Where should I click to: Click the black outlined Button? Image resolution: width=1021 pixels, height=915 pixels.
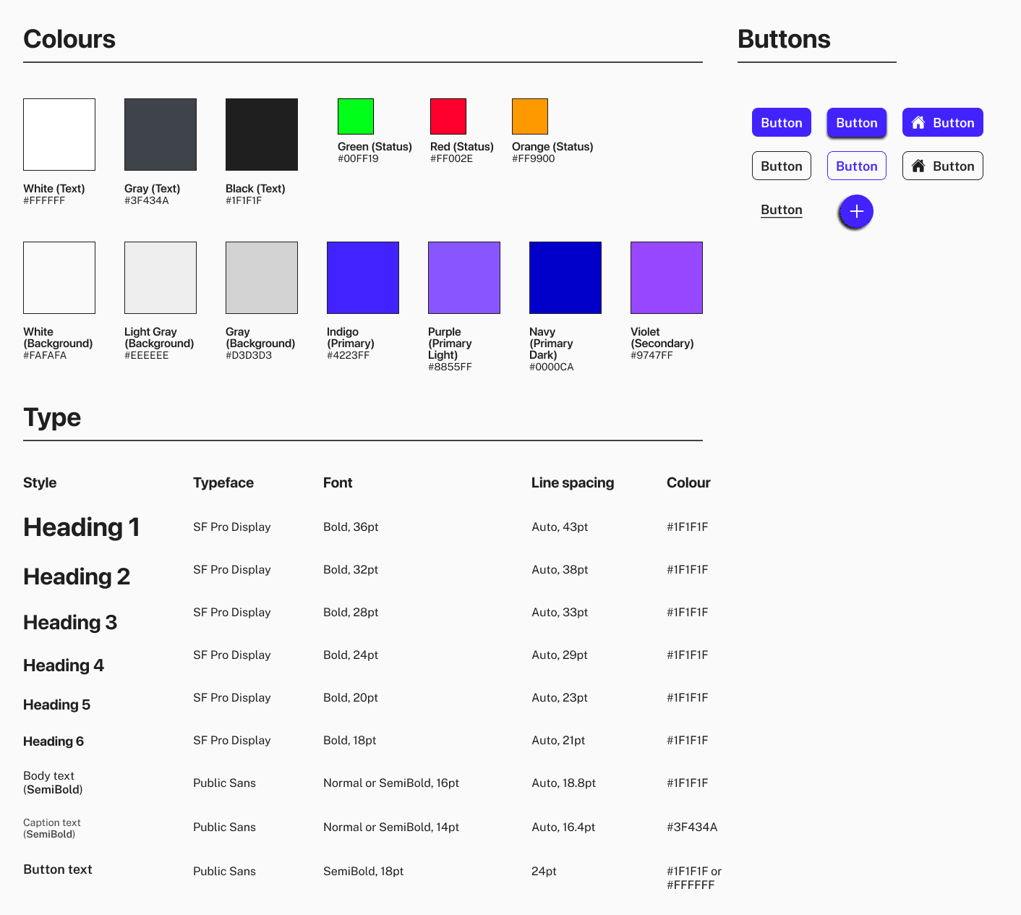[x=781, y=166]
